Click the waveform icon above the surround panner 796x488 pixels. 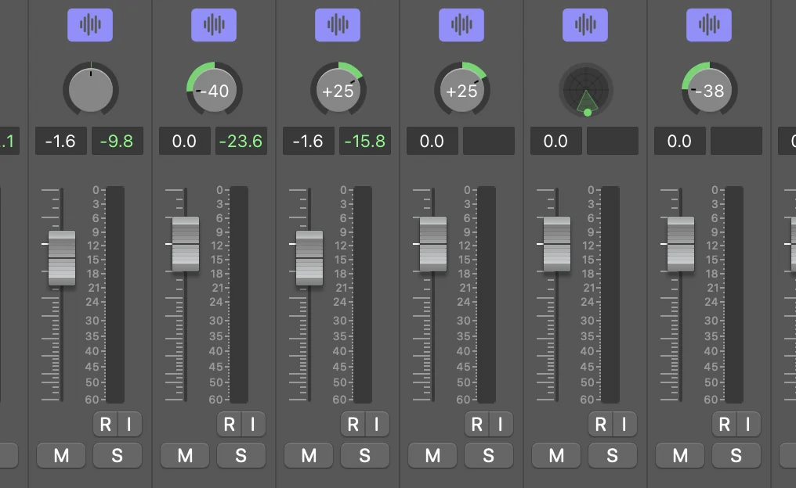point(585,25)
